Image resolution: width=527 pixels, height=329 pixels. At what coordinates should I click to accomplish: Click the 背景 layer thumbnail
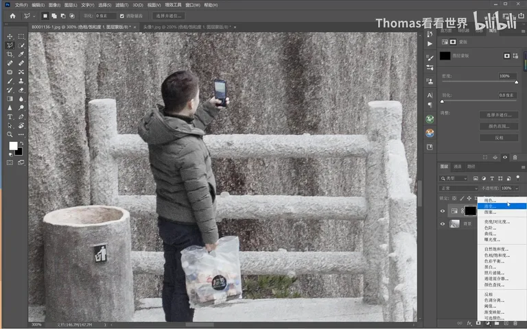(x=454, y=223)
